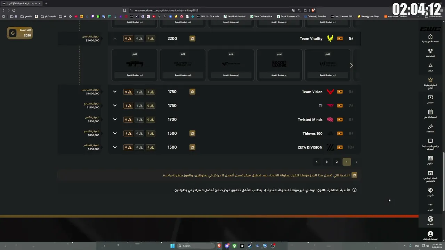Open Brave browser from taskbar
445x250 pixels.
pyautogui.click(x=219, y=246)
